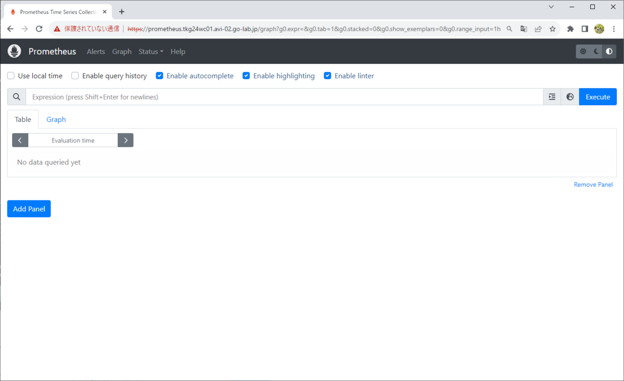Click the Add Panel button
This screenshot has width=624, height=381.
pos(29,209)
